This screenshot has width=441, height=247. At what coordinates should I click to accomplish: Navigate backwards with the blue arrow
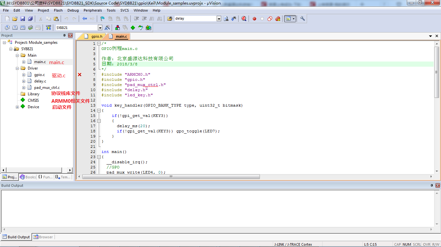[85, 19]
